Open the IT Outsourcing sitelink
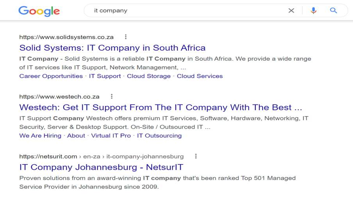 click(159, 136)
